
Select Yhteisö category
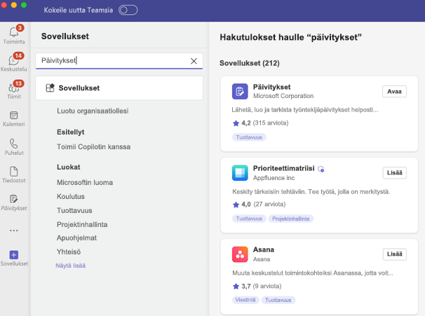click(69, 252)
